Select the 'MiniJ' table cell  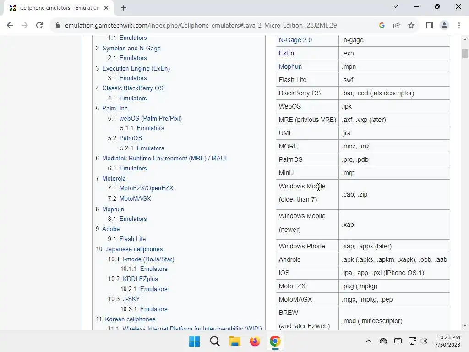click(x=307, y=173)
